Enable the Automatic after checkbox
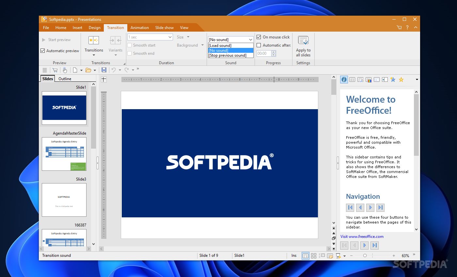 coord(259,45)
